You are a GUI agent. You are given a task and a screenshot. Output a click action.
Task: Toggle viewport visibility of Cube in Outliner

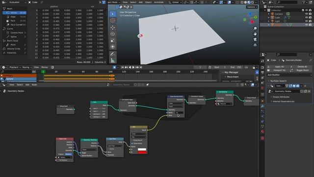pyautogui.click(x=306, y=18)
